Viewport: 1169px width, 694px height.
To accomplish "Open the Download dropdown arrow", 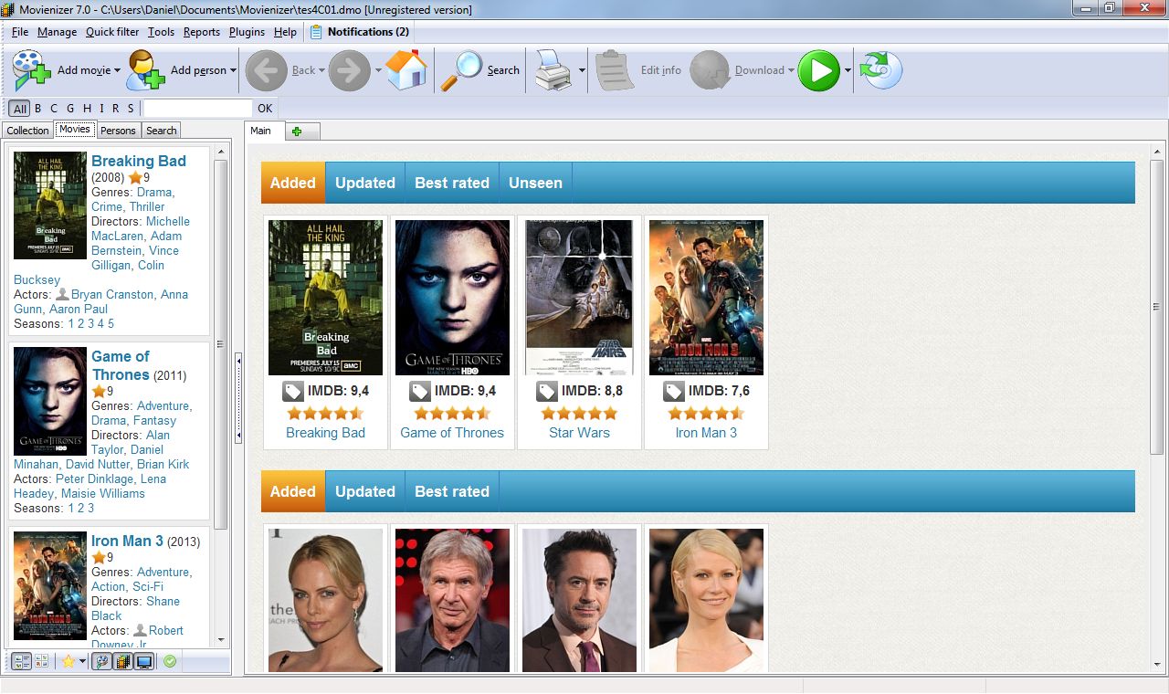I will 791,70.
